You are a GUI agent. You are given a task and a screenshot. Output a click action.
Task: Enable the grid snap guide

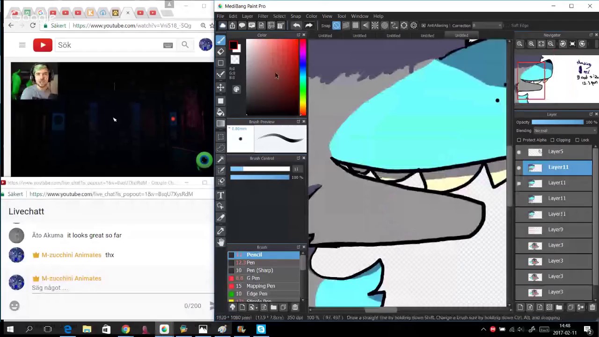(x=356, y=25)
